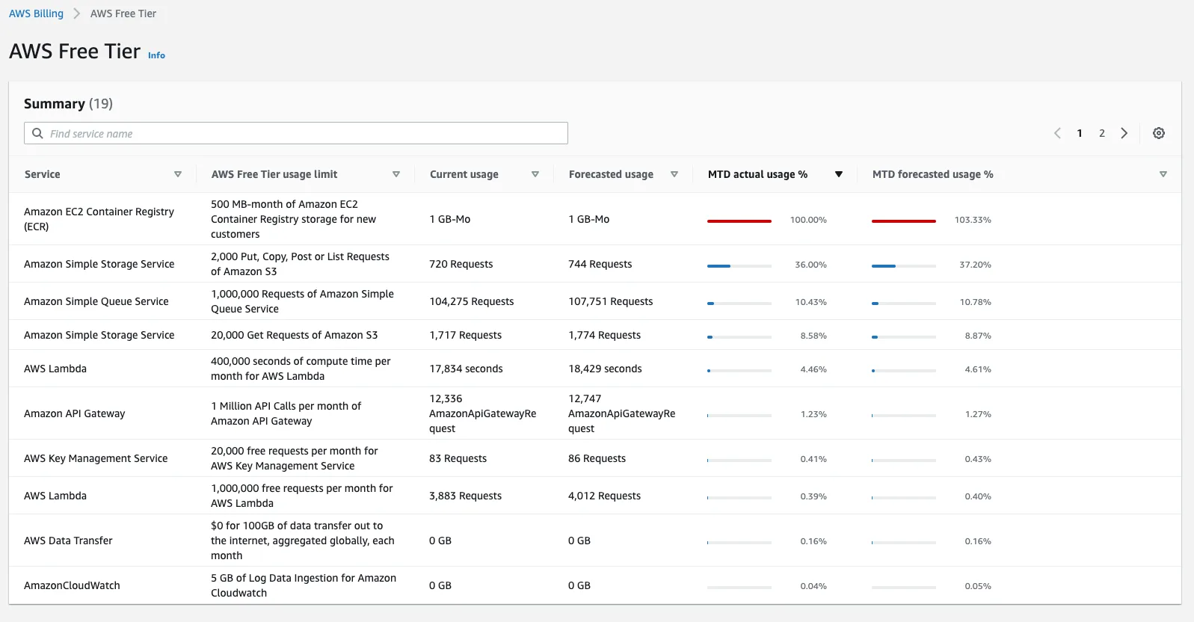Click the 1.23% actual usage percentage
The image size is (1194, 622).
813,414
